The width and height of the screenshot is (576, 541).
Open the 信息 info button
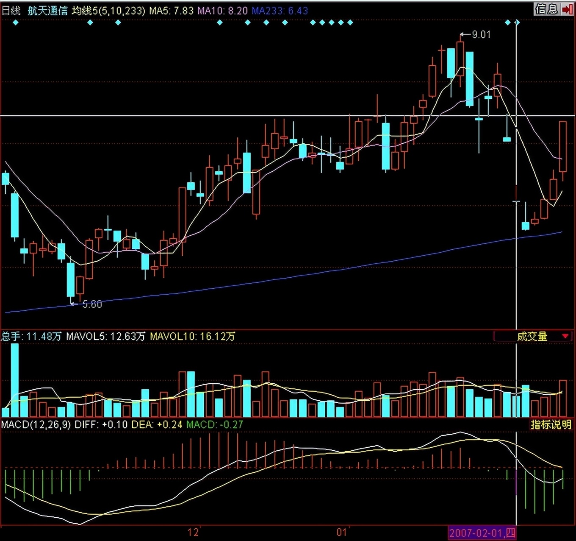click(x=547, y=9)
